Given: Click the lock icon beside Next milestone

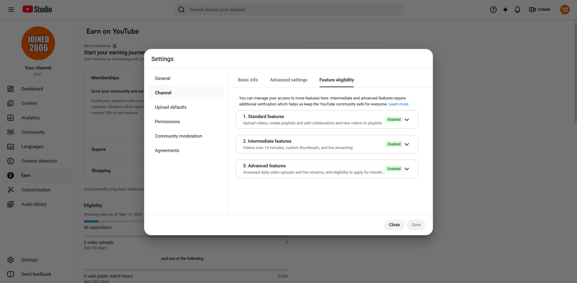Looking at the screenshot, I should coord(114,46).
